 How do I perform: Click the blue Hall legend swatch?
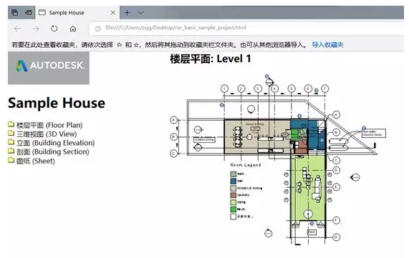[234, 181]
